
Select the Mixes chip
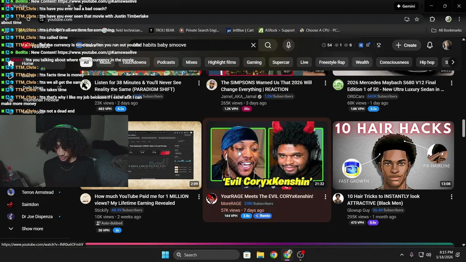click(191, 62)
